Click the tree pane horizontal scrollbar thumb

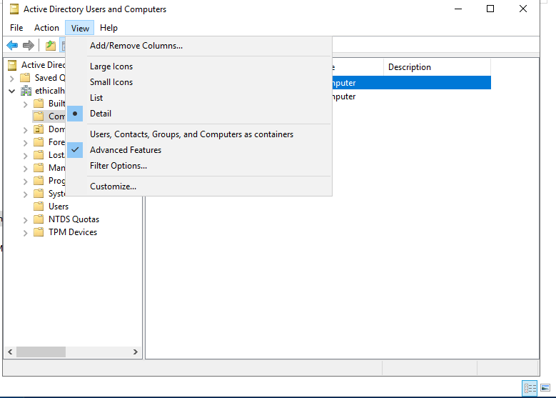(41, 352)
